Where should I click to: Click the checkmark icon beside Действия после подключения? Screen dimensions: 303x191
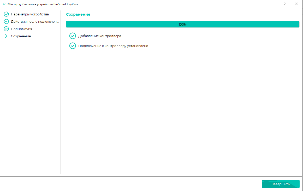pos(6,21)
